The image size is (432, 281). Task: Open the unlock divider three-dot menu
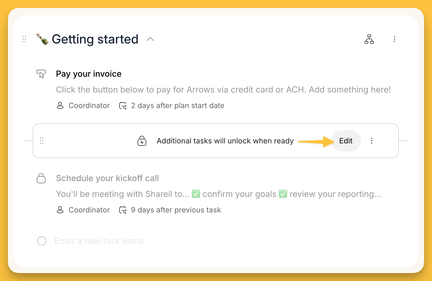[x=371, y=141]
